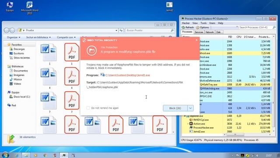Click Refresh in Process Hacker toolbar

point(188,27)
